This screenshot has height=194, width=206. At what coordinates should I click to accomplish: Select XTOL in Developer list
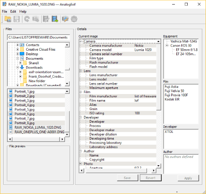(169, 131)
